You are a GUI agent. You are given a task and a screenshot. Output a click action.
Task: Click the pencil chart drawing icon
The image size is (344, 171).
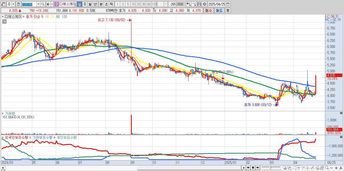point(313,168)
